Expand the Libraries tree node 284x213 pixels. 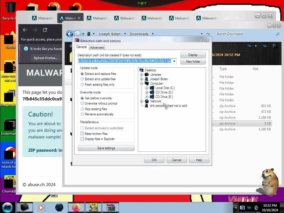click(142, 75)
